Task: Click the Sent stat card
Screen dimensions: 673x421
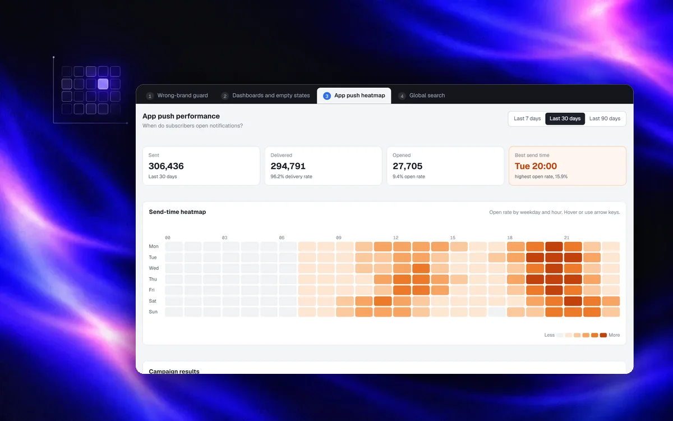Action: 201,166
